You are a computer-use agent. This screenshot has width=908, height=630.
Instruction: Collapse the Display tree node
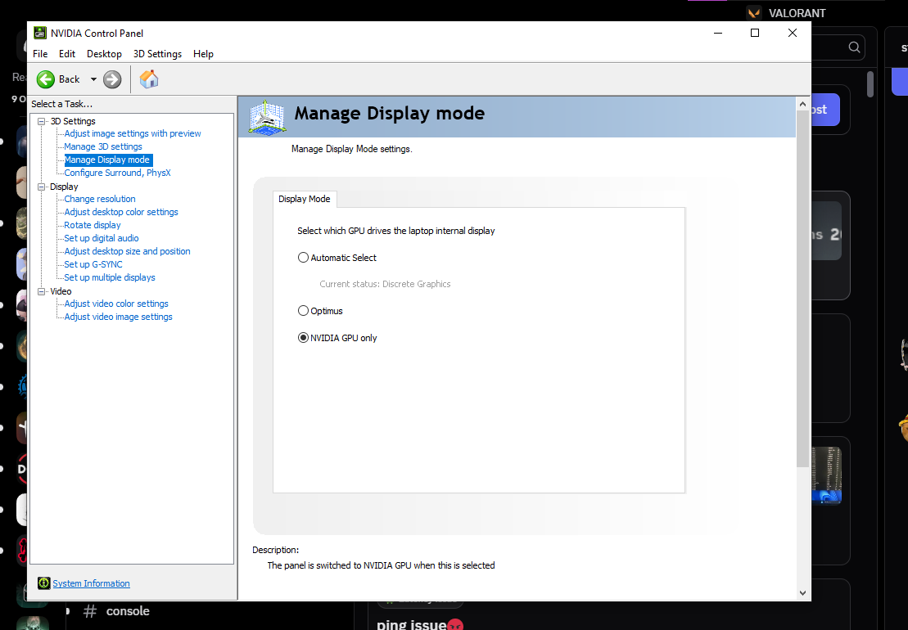[41, 187]
